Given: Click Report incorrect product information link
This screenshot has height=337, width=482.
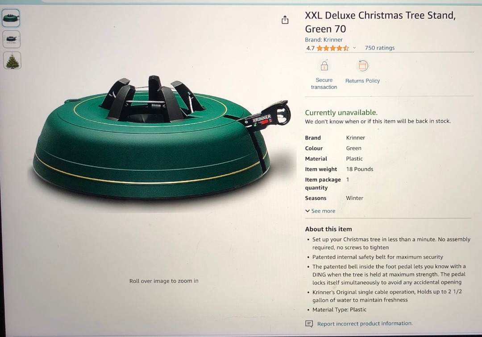Looking at the screenshot, I should [x=365, y=324].
